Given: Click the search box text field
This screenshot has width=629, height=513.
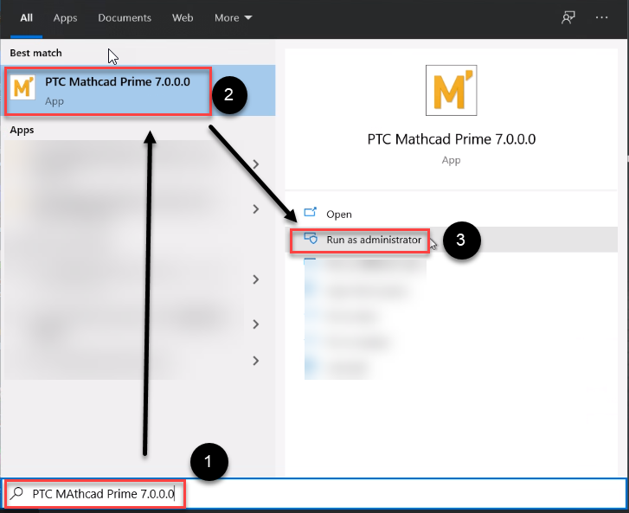Looking at the screenshot, I should tap(313, 493).
